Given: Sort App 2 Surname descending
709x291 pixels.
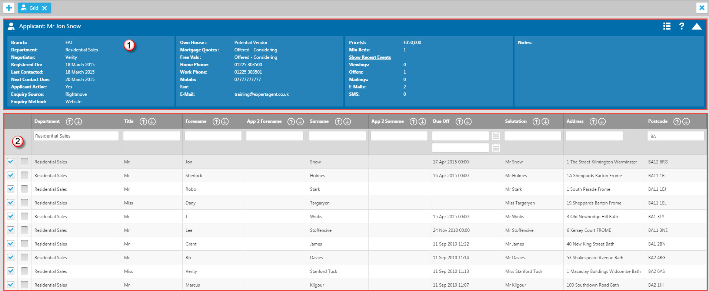Looking at the screenshot, I should point(422,122).
